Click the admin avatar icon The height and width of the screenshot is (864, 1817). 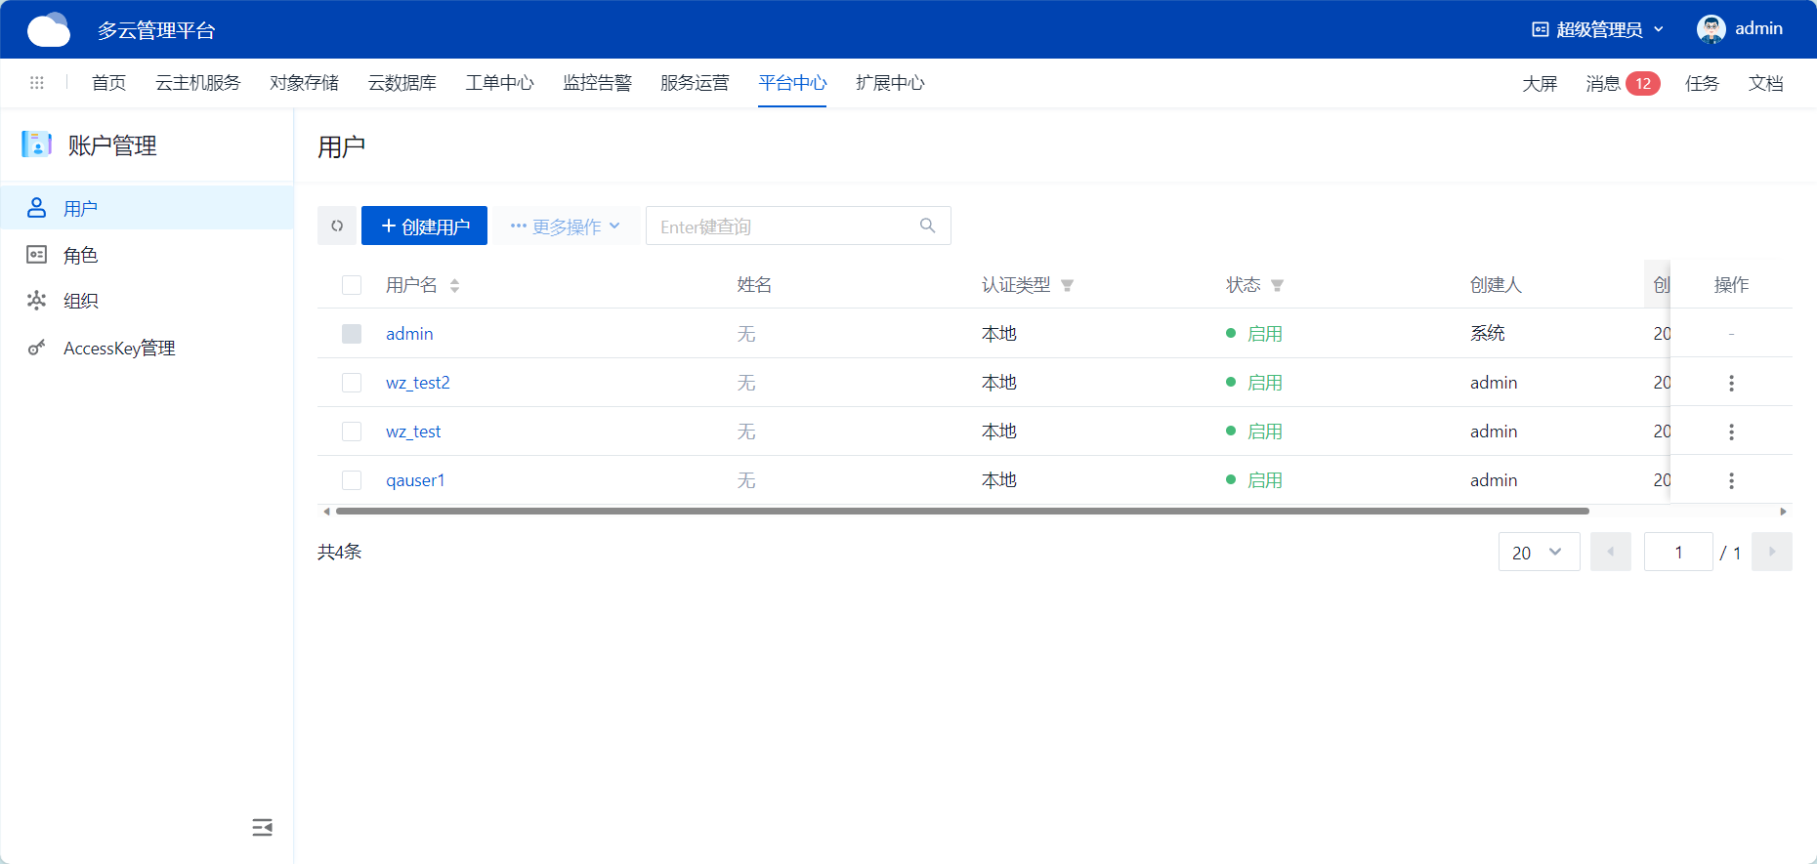[1711, 29]
